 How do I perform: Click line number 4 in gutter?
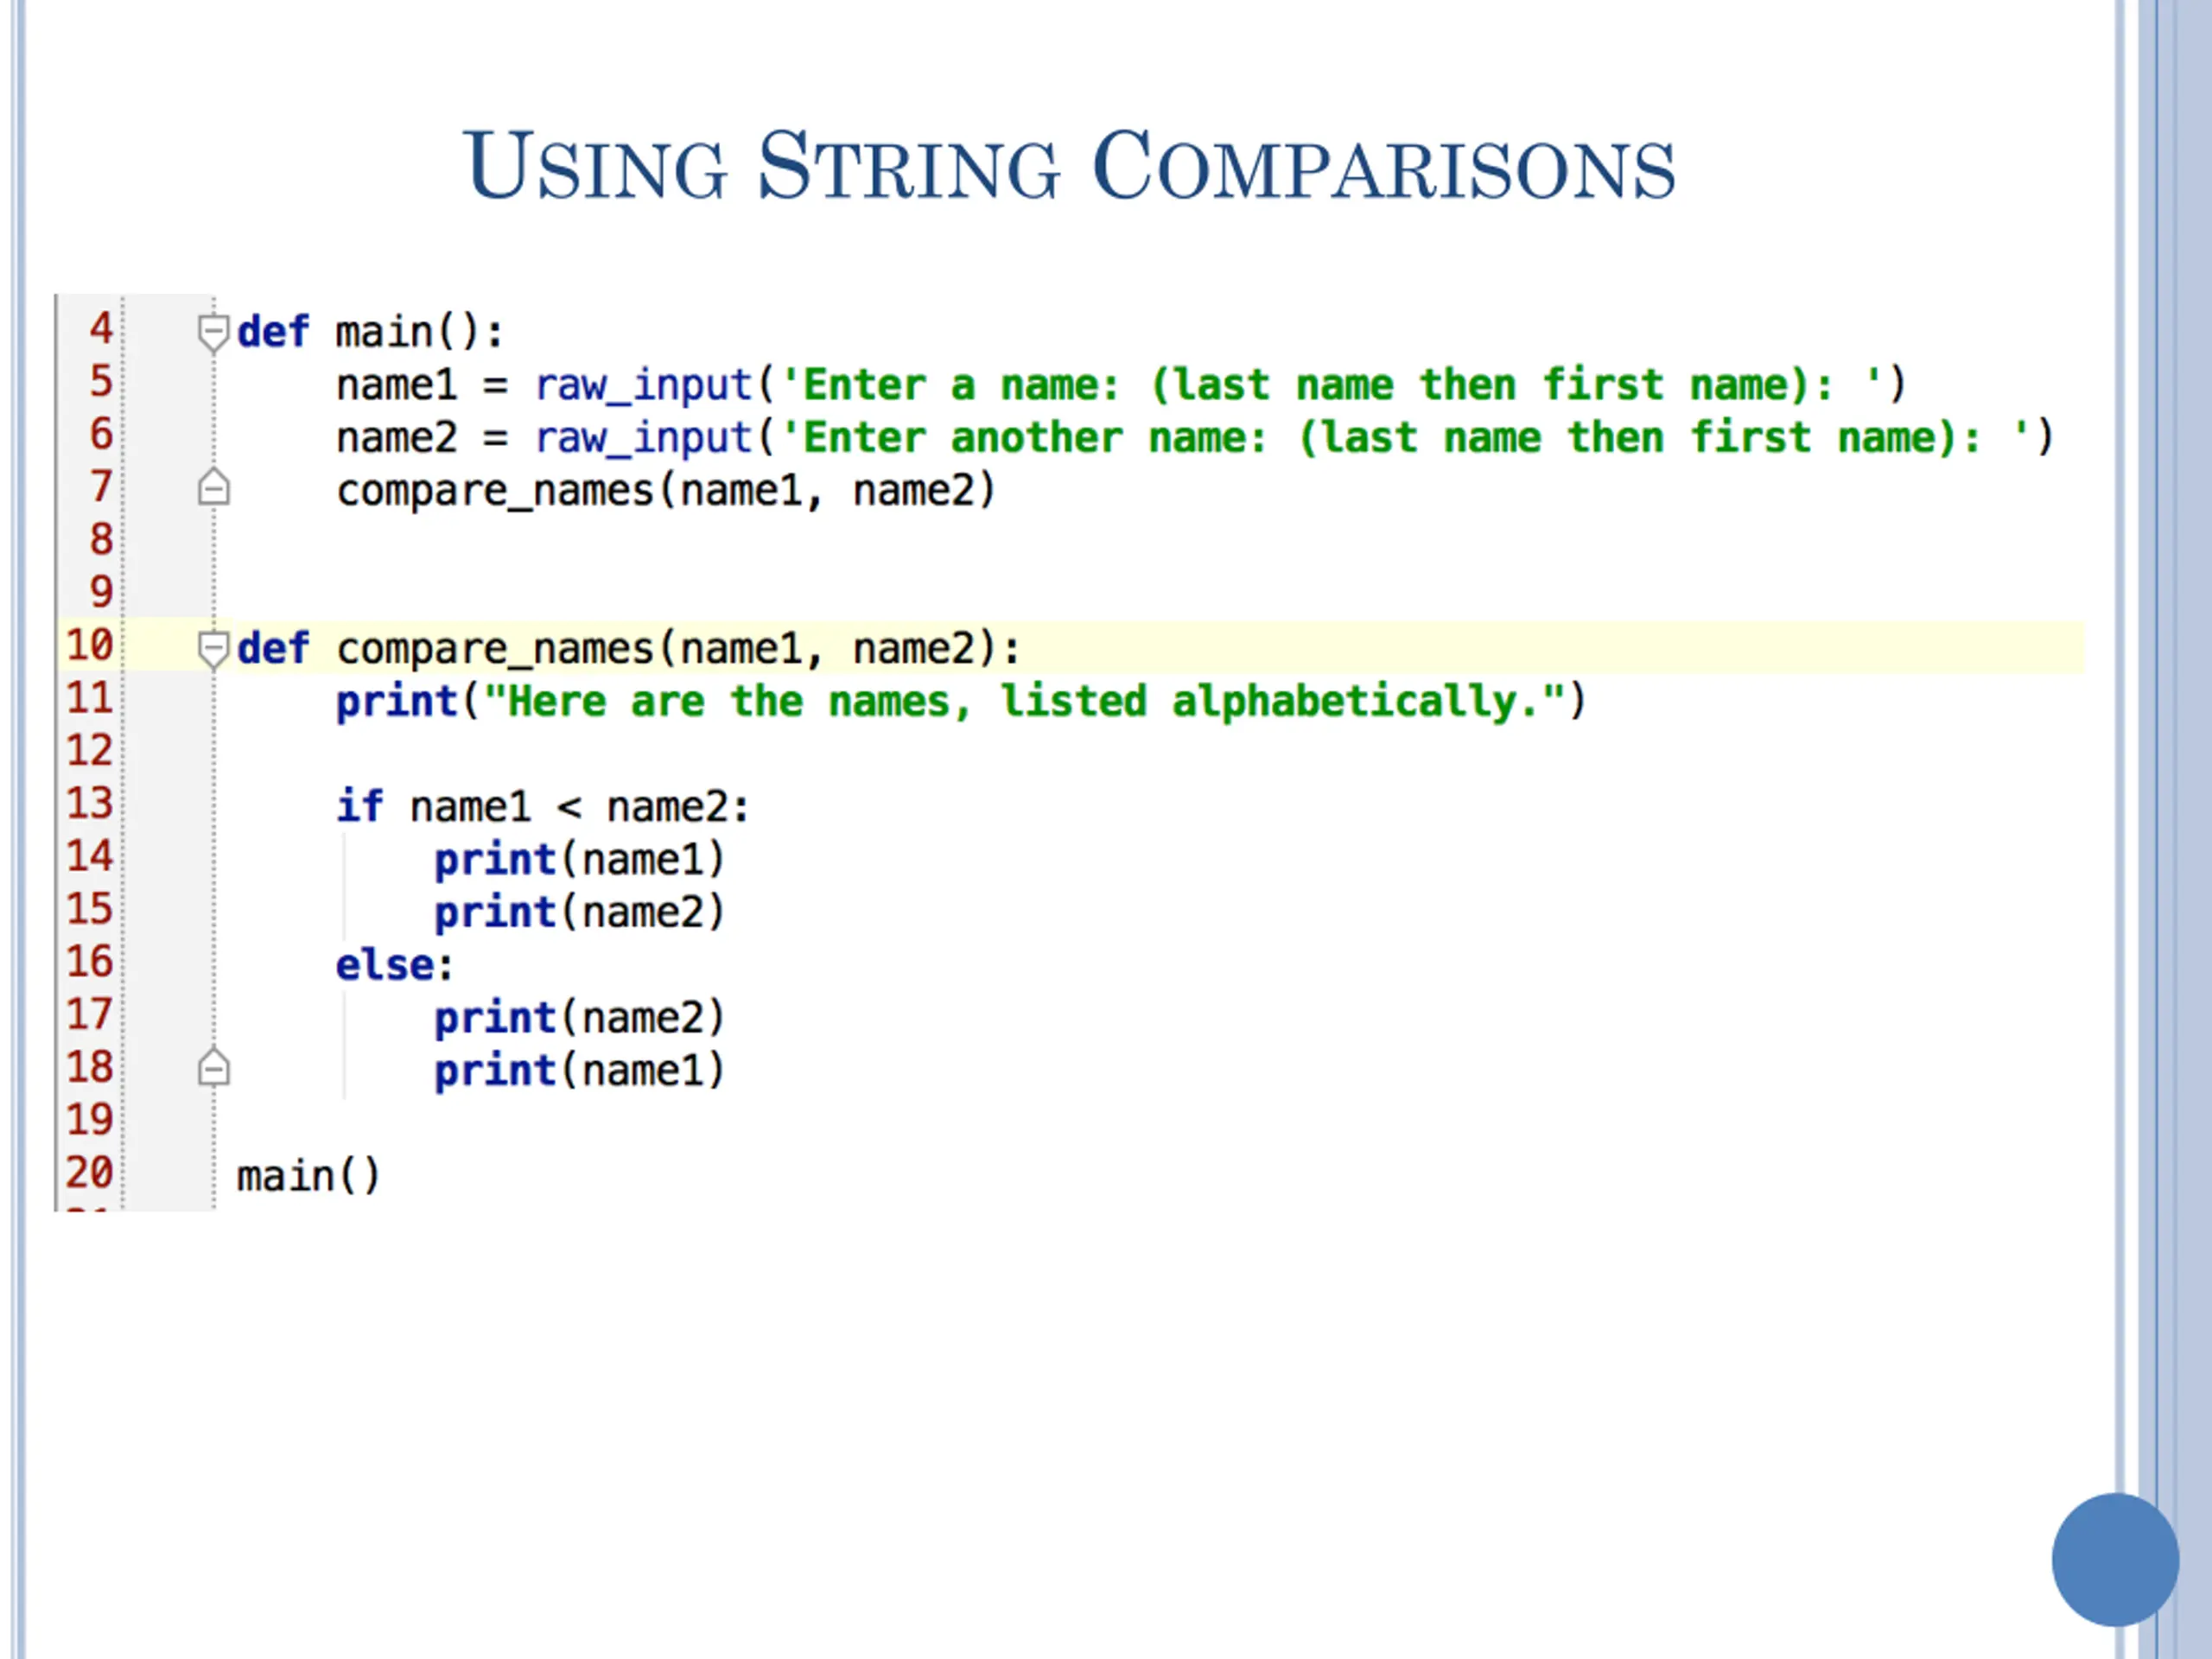(101, 328)
